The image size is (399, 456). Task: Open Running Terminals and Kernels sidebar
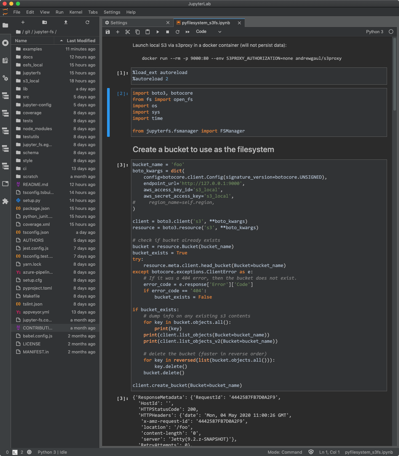(x=5, y=43)
